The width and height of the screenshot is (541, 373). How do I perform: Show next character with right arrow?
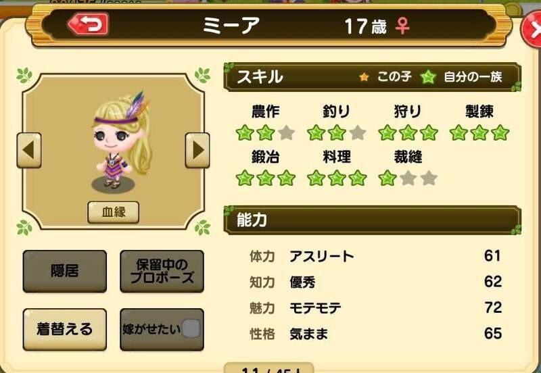point(197,150)
